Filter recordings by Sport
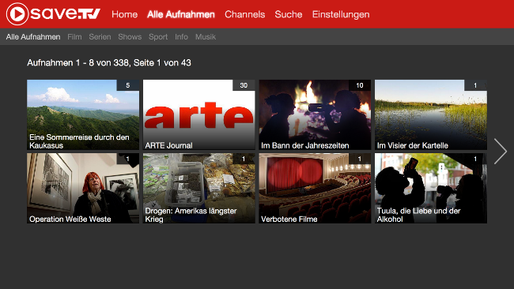 [158, 37]
